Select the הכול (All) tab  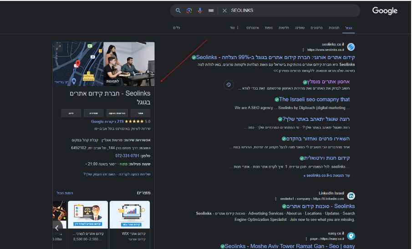click(x=348, y=28)
